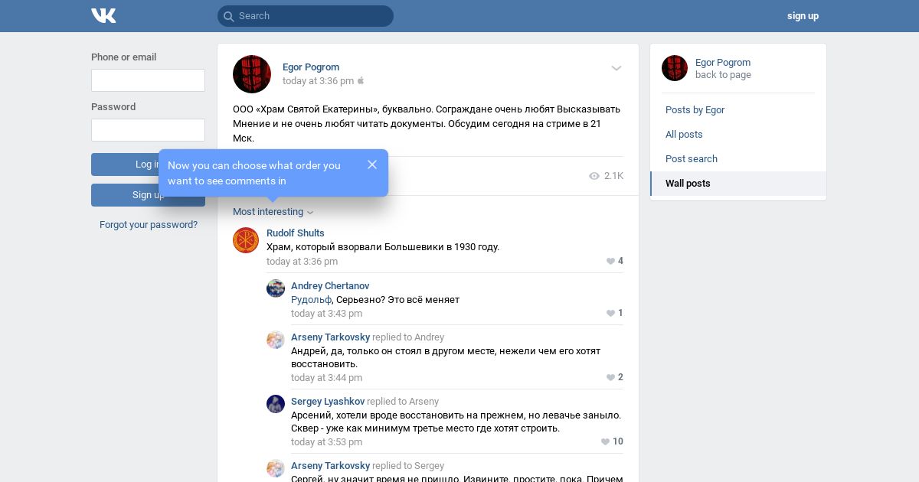Open Rudolf Shults' avatar
The image size is (919, 482).
click(246, 240)
